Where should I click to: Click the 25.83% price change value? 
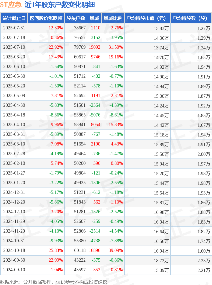tap(56, 251)
